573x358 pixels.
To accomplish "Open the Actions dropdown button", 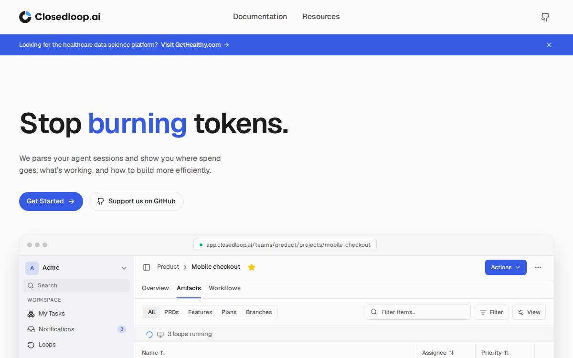I will [x=506, y=267].
